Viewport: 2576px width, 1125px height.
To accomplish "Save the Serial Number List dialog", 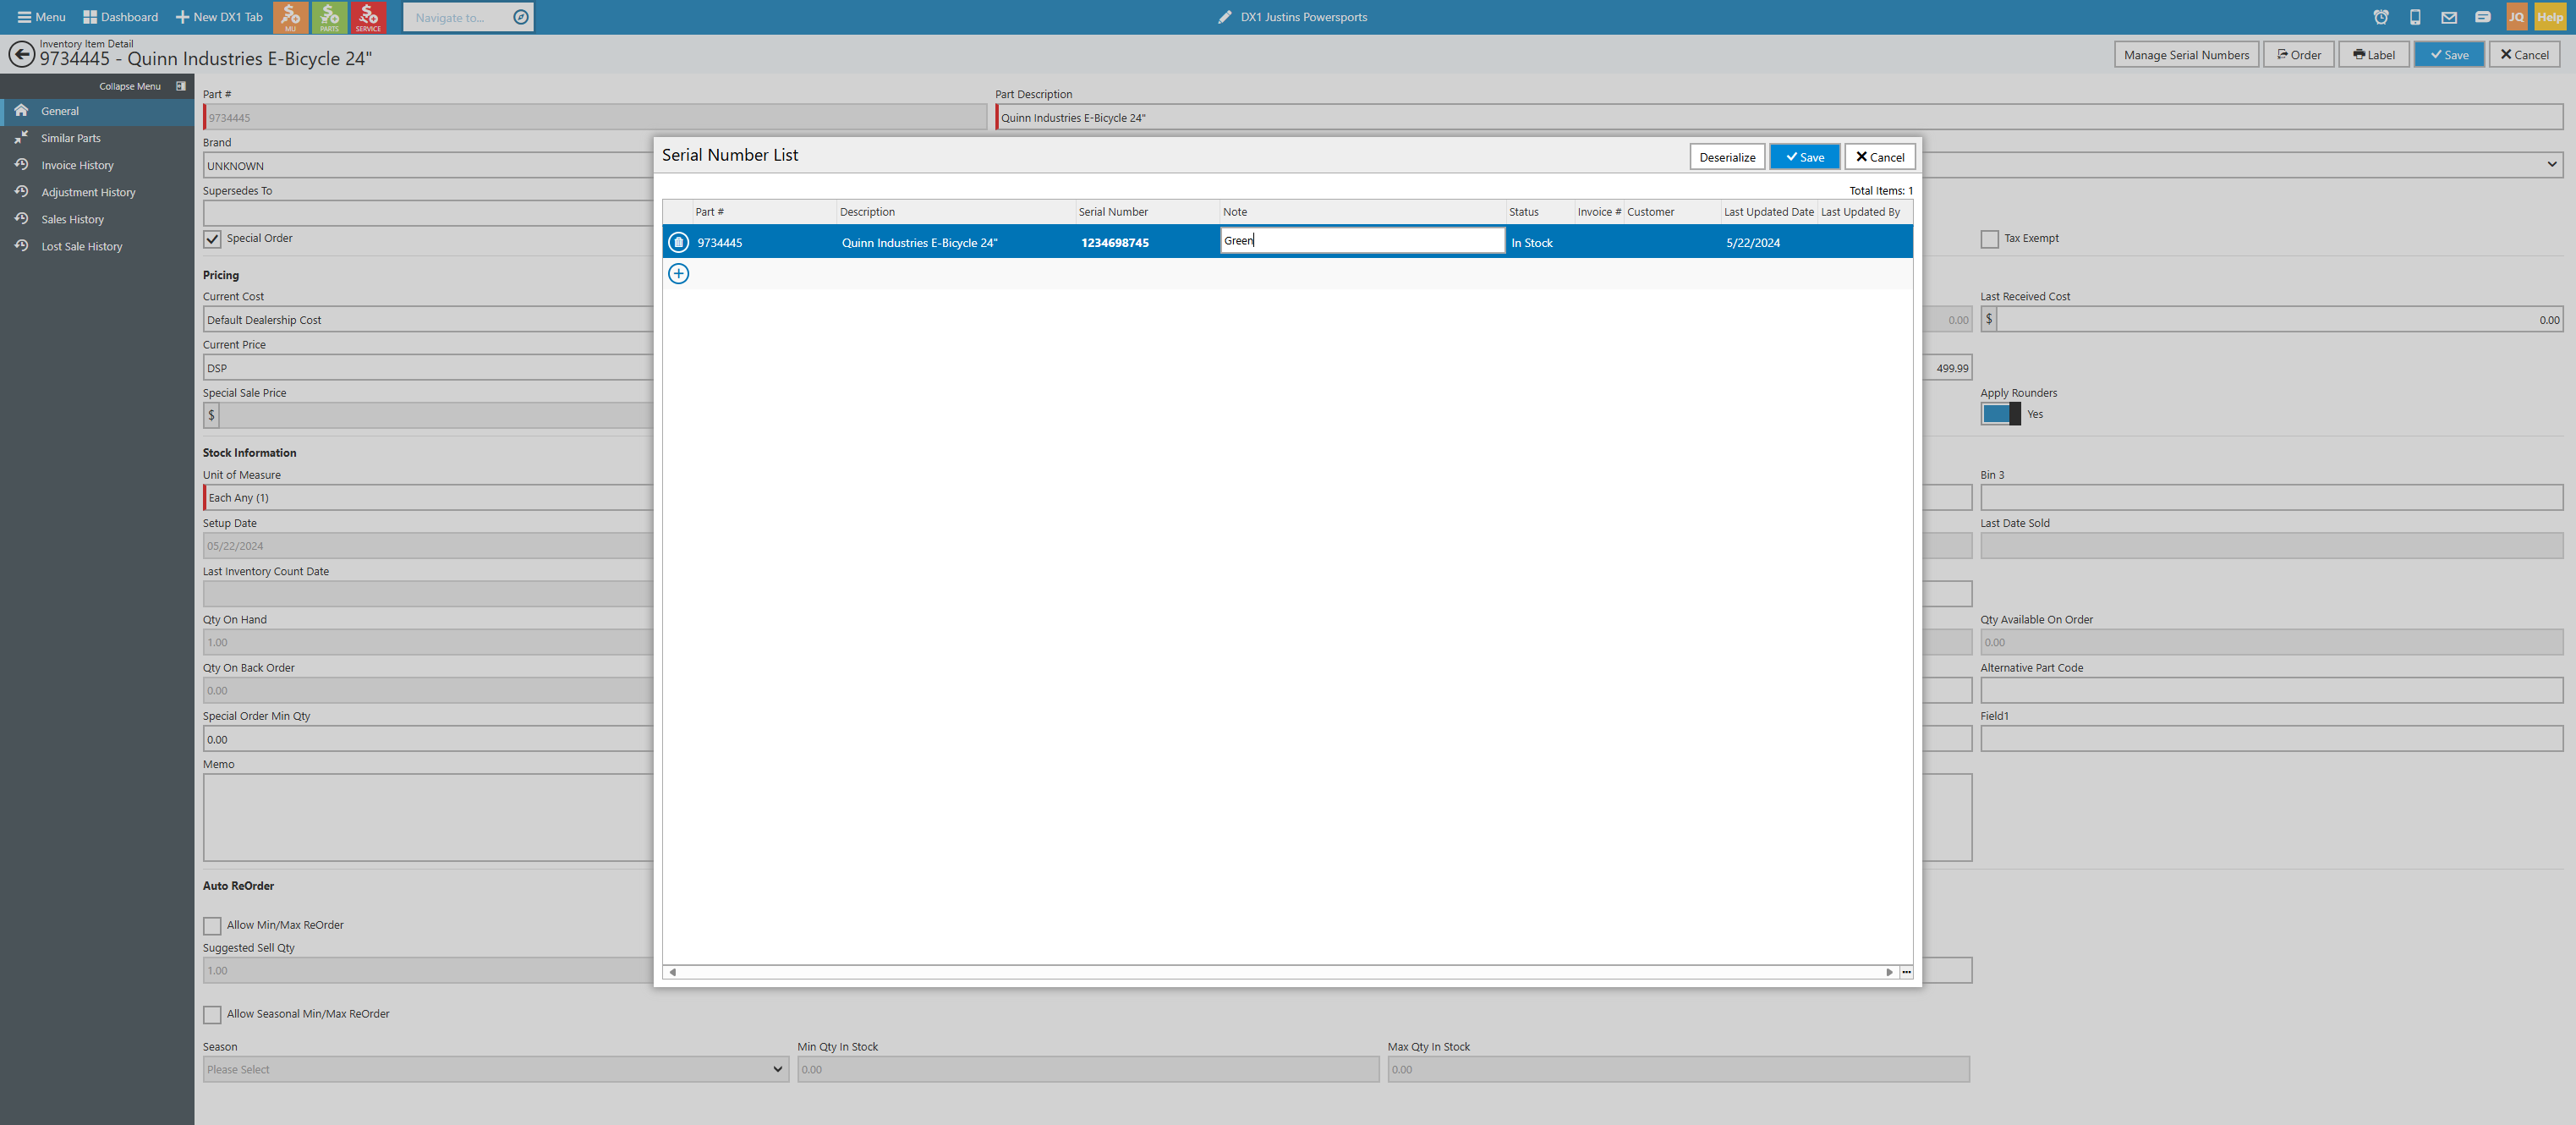I will (x=1804, y=157).
